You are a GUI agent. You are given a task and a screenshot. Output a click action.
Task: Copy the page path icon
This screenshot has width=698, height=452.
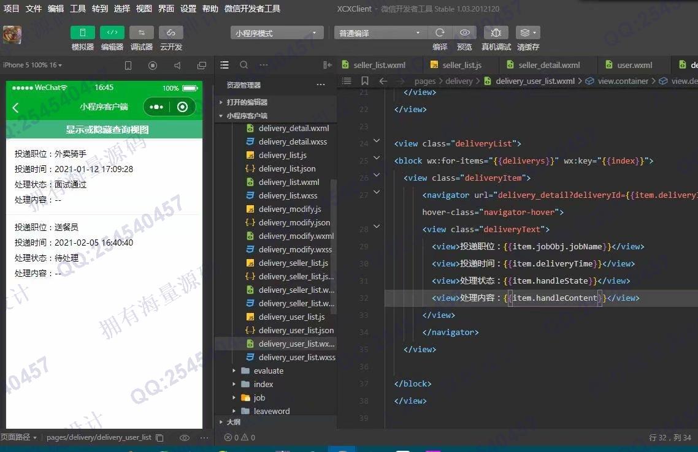point(160,438)
